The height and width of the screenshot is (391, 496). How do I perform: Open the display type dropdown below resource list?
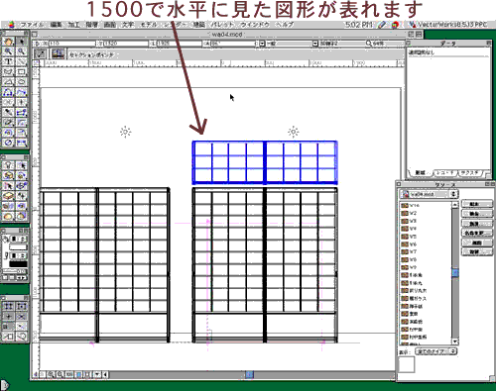coord(435,351)
